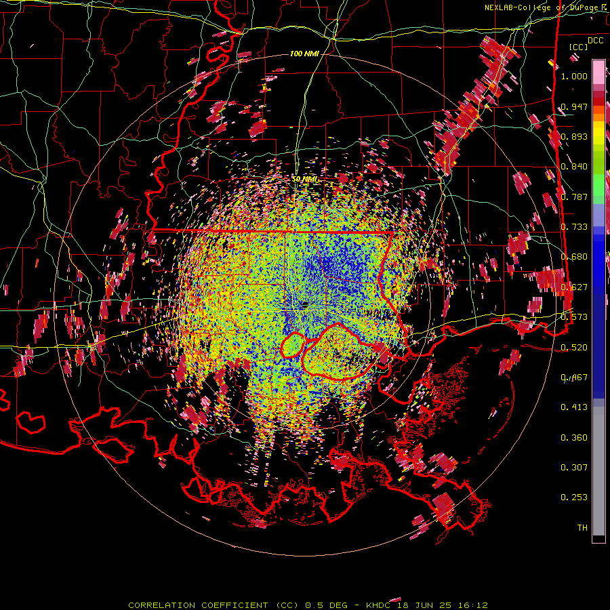This screenshot has height=610, width=610.
Task: Click the TH threshold label
Action: click(x=582, y=528)
